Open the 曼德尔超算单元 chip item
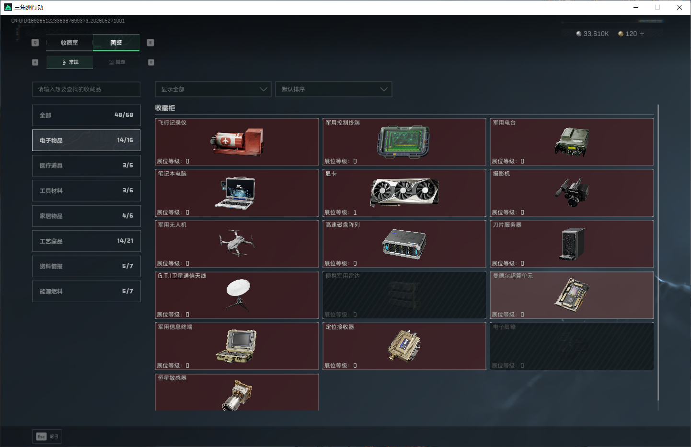The image size is (691, 447). [572, 295]
